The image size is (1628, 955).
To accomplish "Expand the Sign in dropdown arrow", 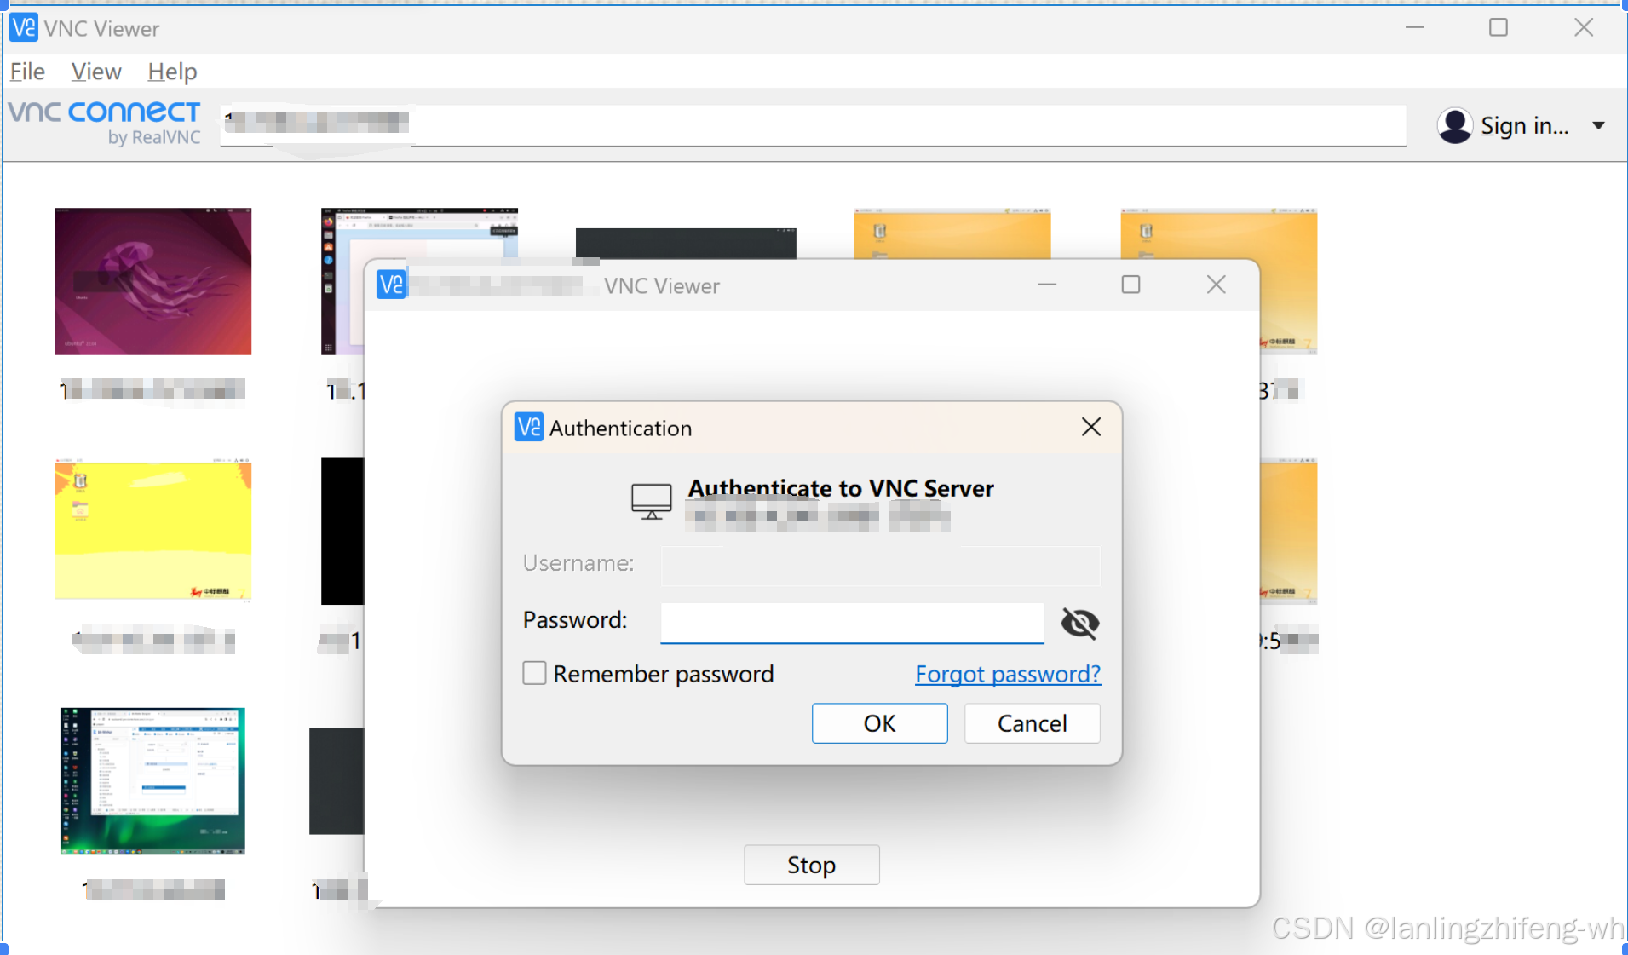I will tap(1598, 126).
